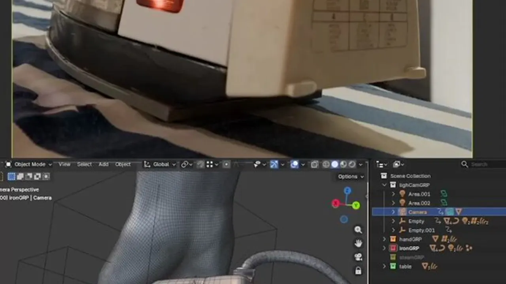Click the Camera row animation data icon
The image size is (506, 284).
pyautogui.click(x=441, y=212)
